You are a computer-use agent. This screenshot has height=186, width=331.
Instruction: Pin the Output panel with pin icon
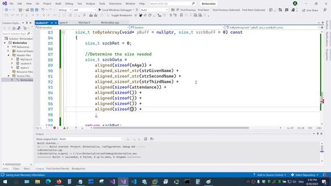coord(318,134)
